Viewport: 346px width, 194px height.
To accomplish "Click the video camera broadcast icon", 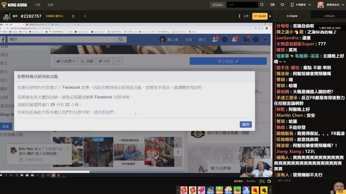I will coord(272,5).
